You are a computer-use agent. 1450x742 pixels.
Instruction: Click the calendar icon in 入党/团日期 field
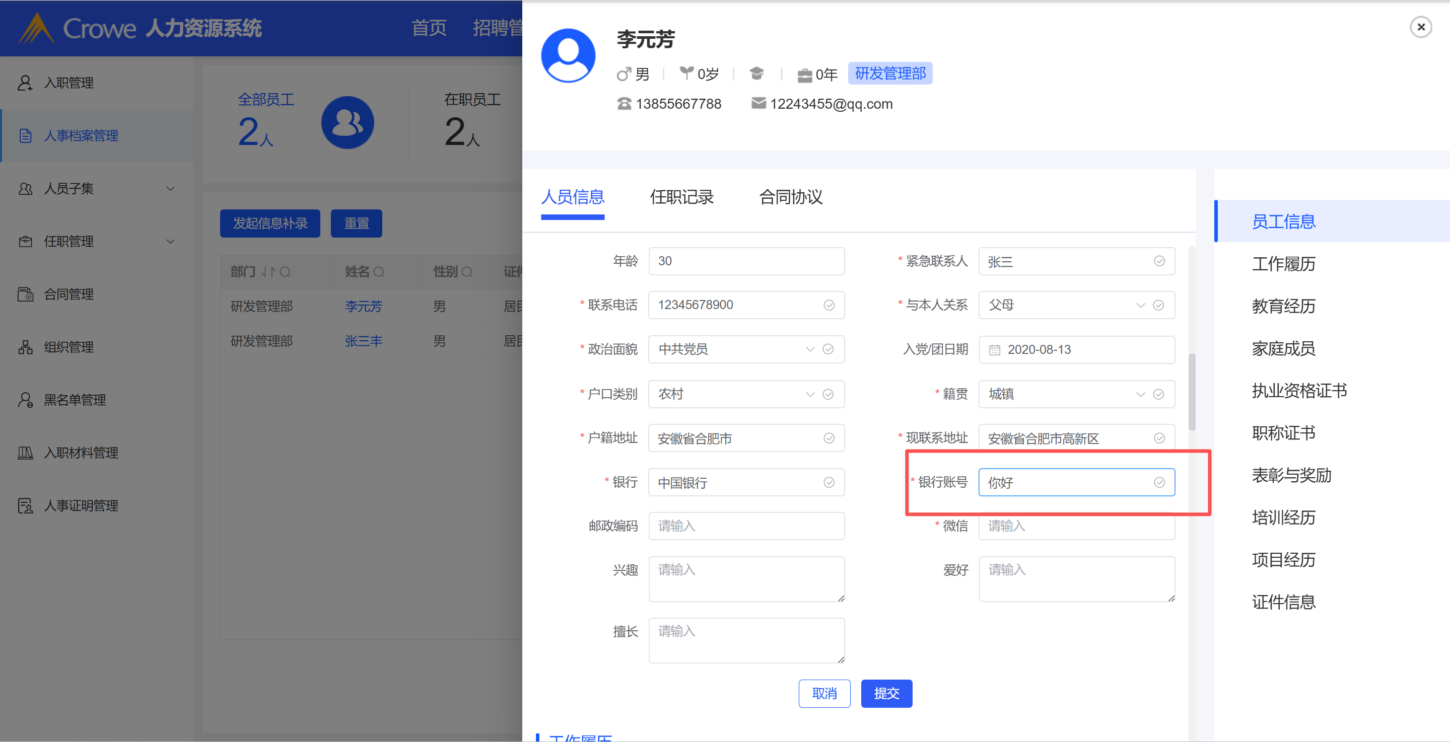995,350
